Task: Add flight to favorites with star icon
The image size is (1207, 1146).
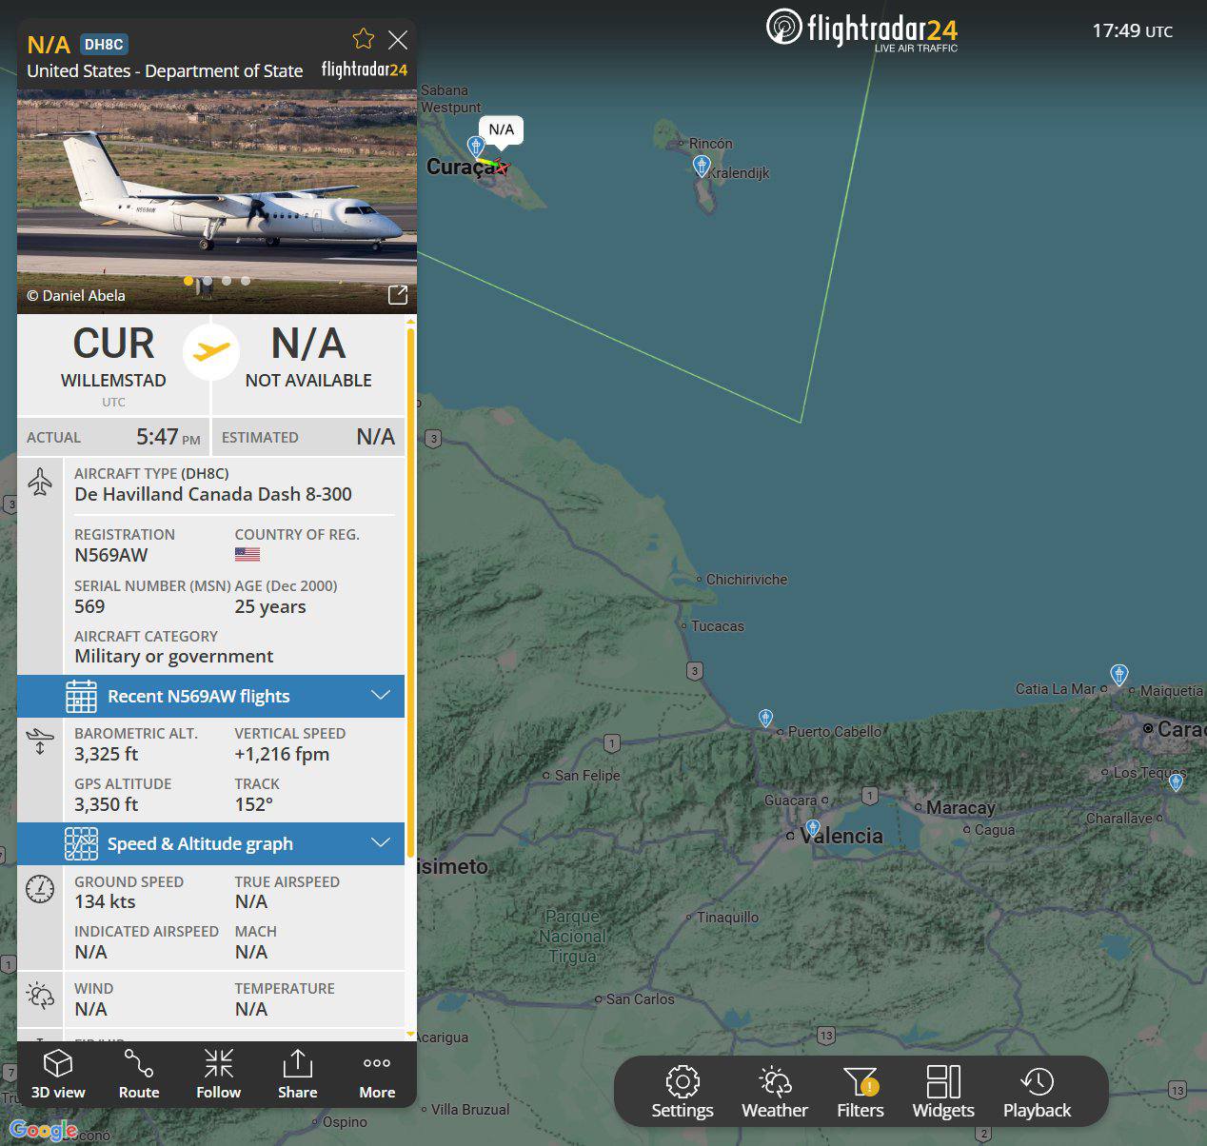Action: click(x=363, y=39)
